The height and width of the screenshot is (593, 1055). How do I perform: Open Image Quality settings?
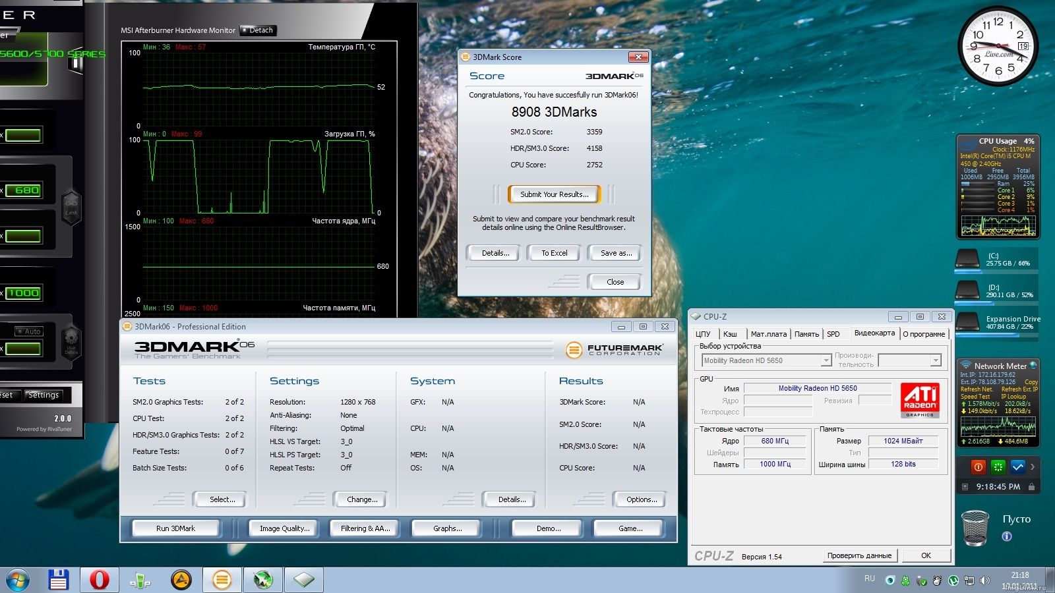tap(284, 528)
